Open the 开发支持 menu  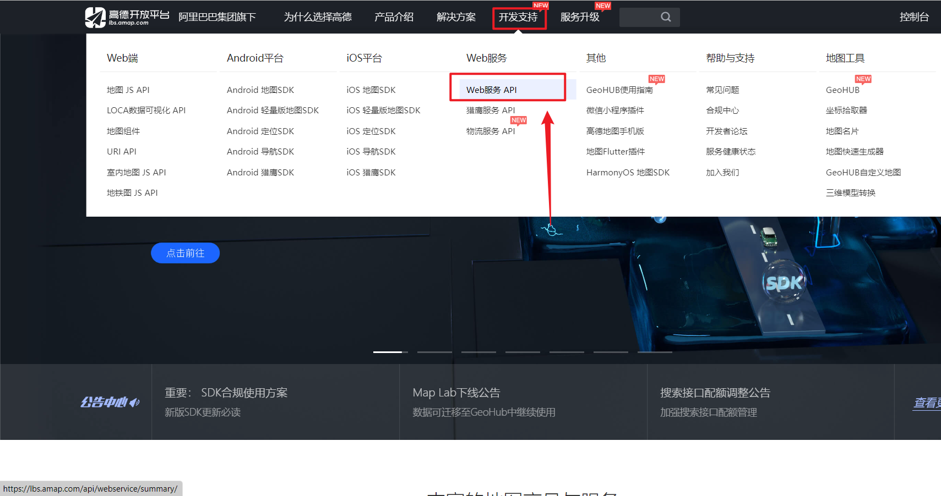[x=518, y=17]
